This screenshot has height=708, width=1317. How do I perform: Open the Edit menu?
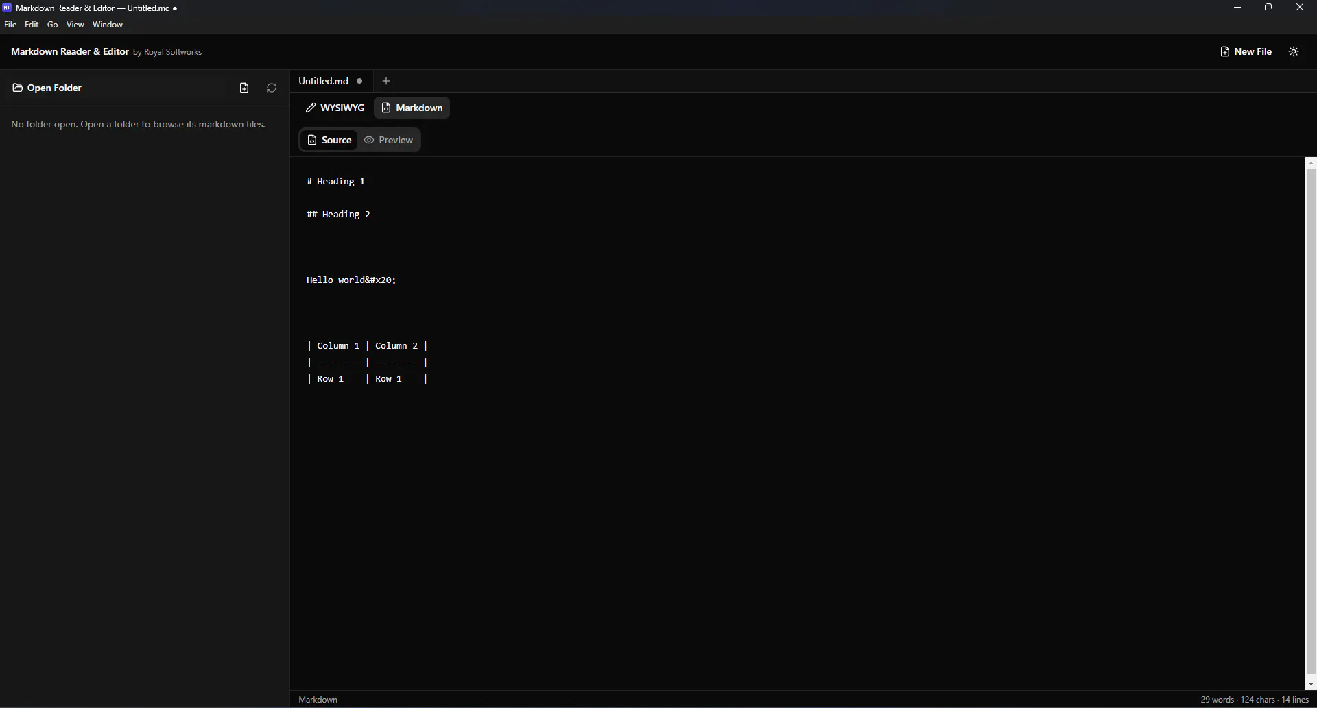point(32,25)
